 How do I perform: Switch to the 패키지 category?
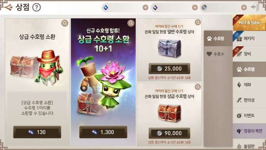[x=249, y=38]
